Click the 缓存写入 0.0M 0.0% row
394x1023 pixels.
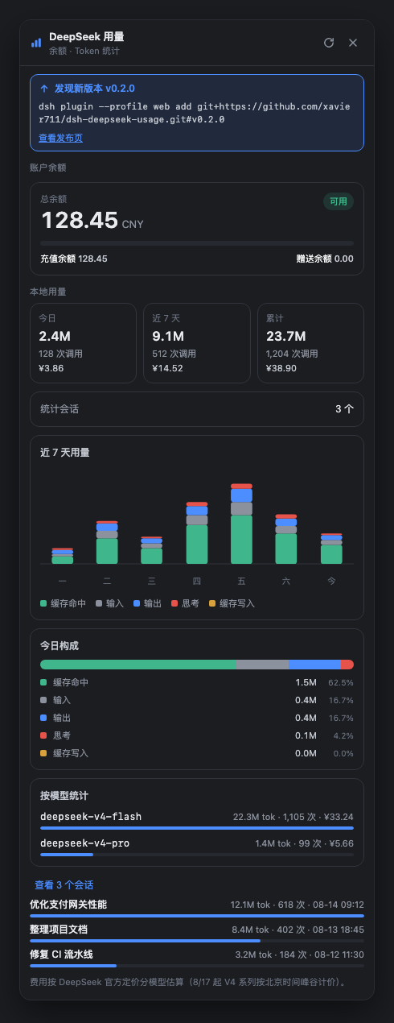pos(197,753)
